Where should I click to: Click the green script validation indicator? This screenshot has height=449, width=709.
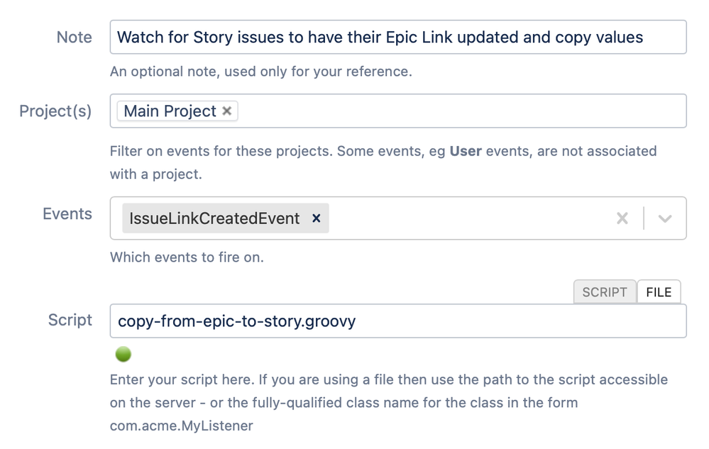[x=125, y=353]
